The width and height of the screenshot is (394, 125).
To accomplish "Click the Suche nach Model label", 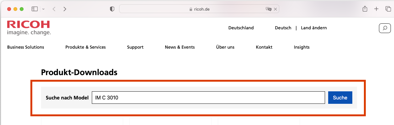I will tap(67, 98).
